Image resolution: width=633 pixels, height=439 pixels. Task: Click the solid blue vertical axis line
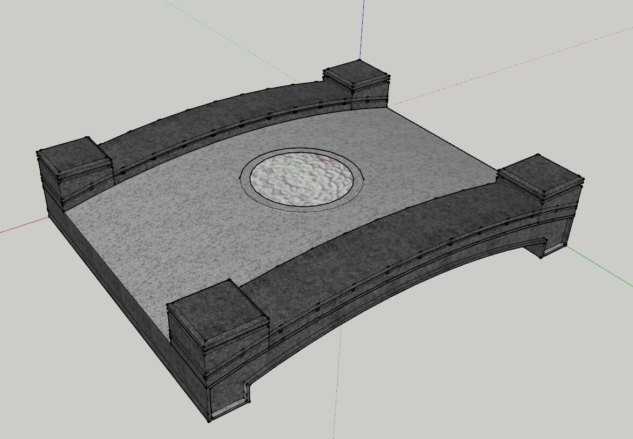[x=363, y=27]
